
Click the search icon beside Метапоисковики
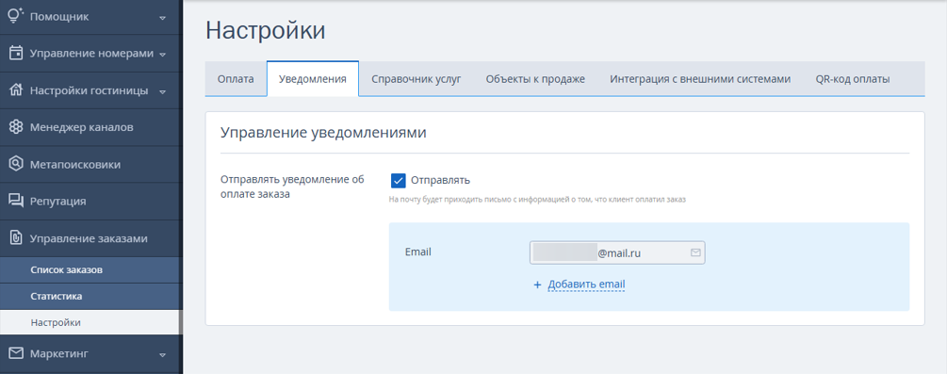click(16, 164)
